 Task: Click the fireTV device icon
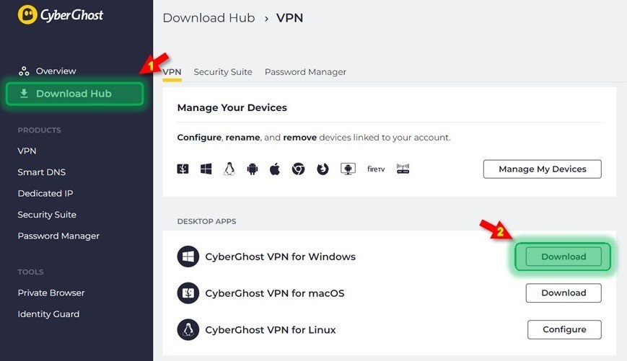click(x=376, y=169)
